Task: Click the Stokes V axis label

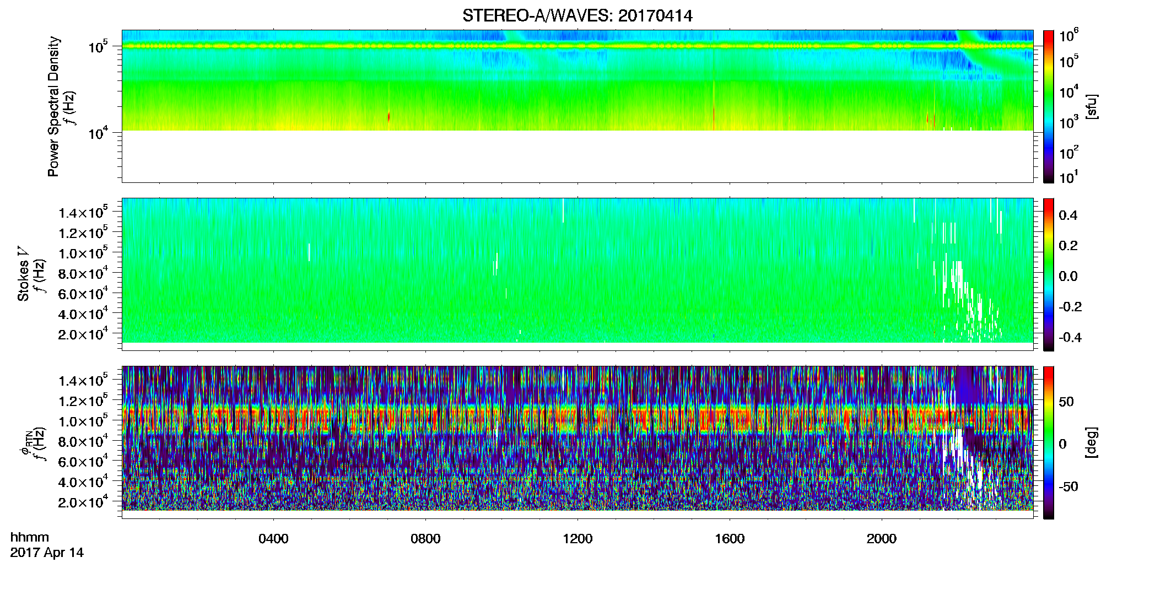Action: [24, 274]
